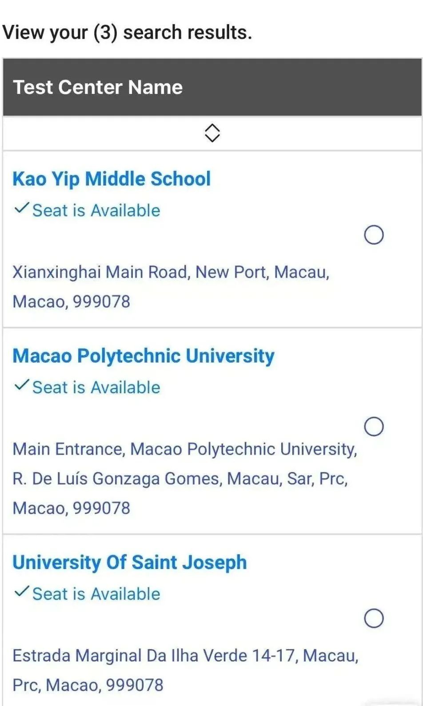The width and height of the screenshot is (423, 706).
Task: Click the checkmark icon under University Of Saint Joseph
Action: pos(22,591)
